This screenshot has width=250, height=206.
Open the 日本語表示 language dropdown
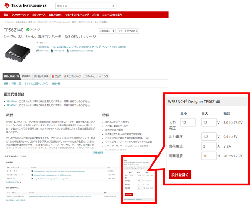coord(106,31)
